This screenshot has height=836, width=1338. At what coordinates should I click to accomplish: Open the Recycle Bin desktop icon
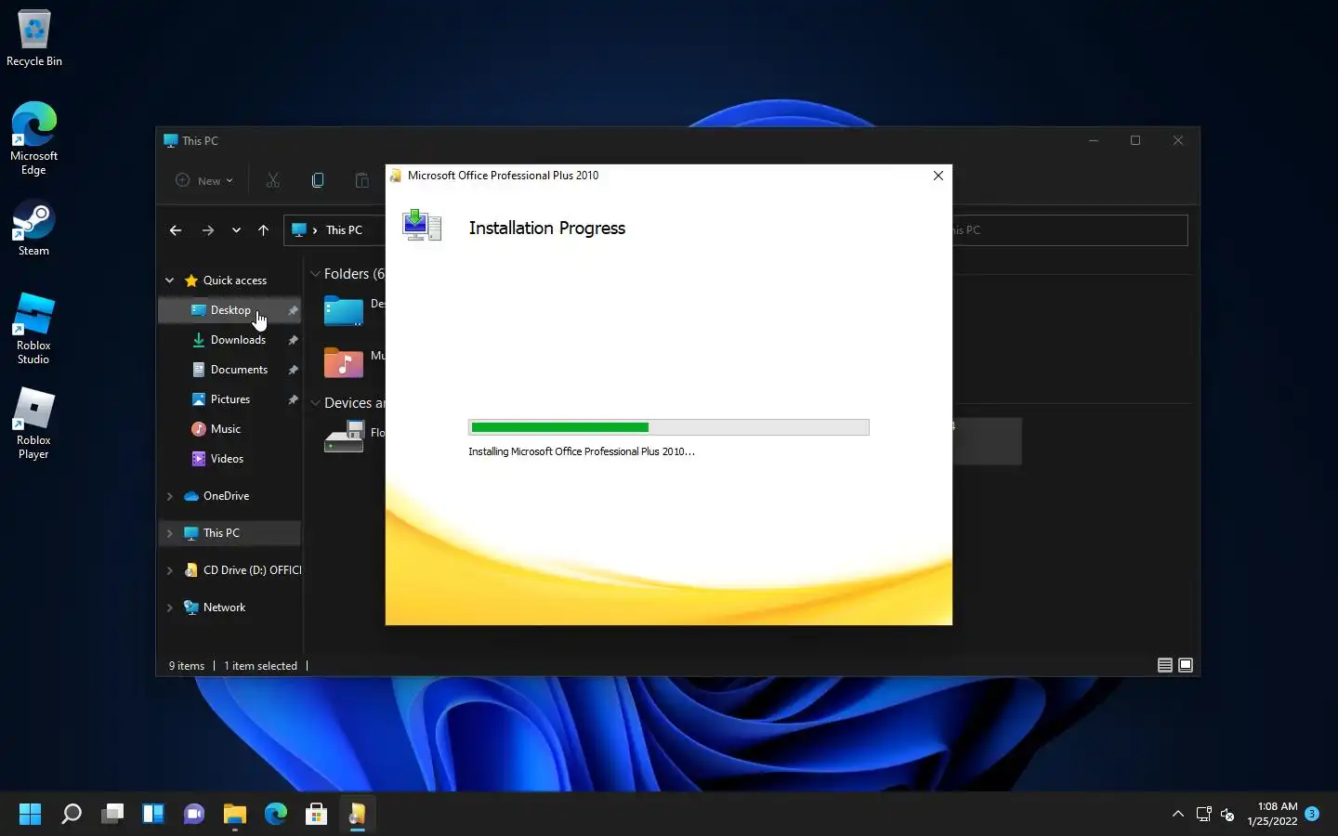point(34,39)
